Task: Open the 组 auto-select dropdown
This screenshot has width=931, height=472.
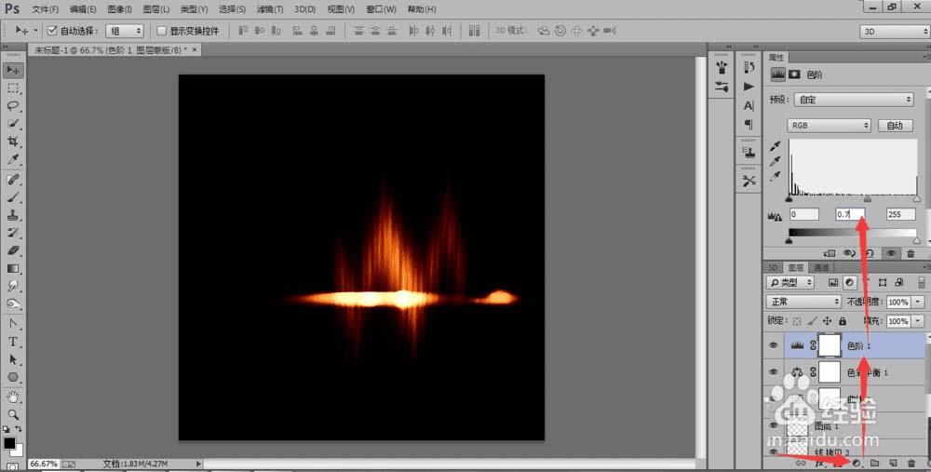Action: pyautogui.click(x=125, y=31)
